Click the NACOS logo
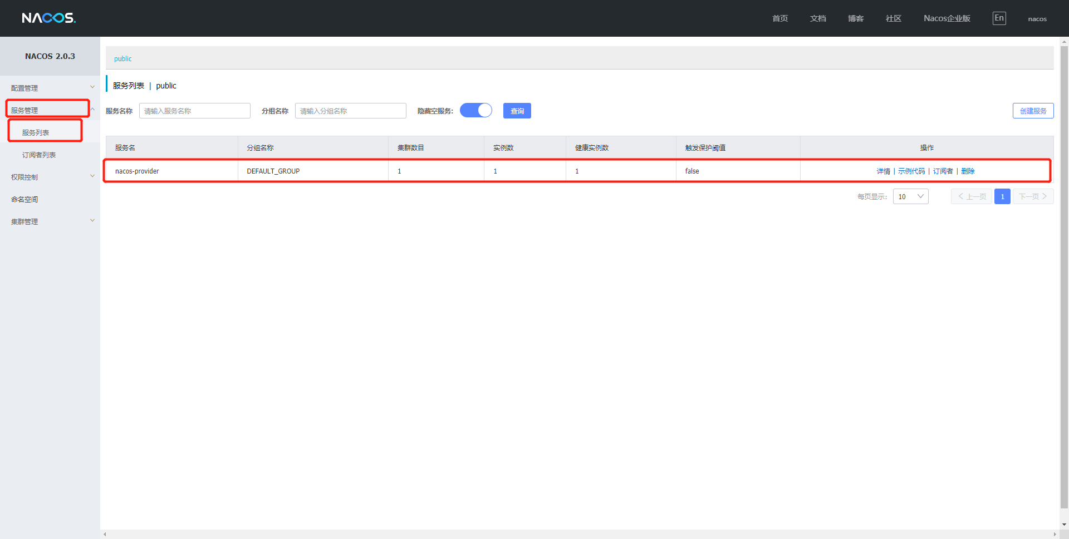 pyautogui.click(x=49, y=18)
